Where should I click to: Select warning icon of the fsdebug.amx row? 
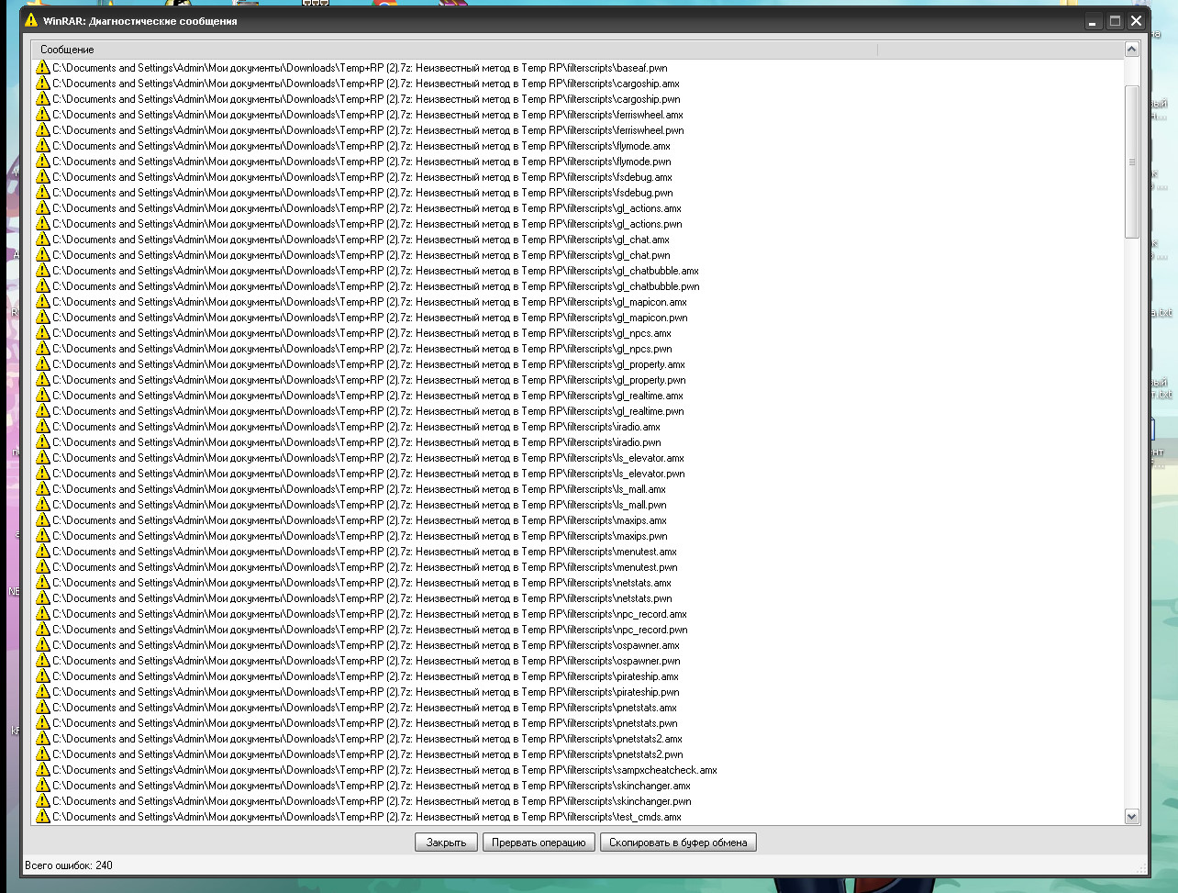tap(43, 177)
